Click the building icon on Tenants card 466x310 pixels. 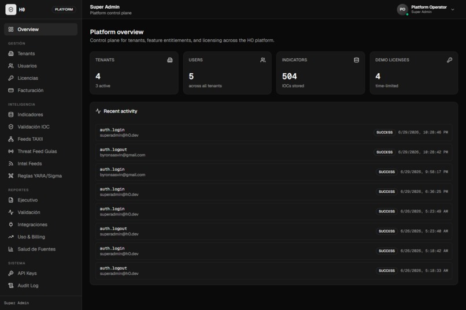[170, 60]
